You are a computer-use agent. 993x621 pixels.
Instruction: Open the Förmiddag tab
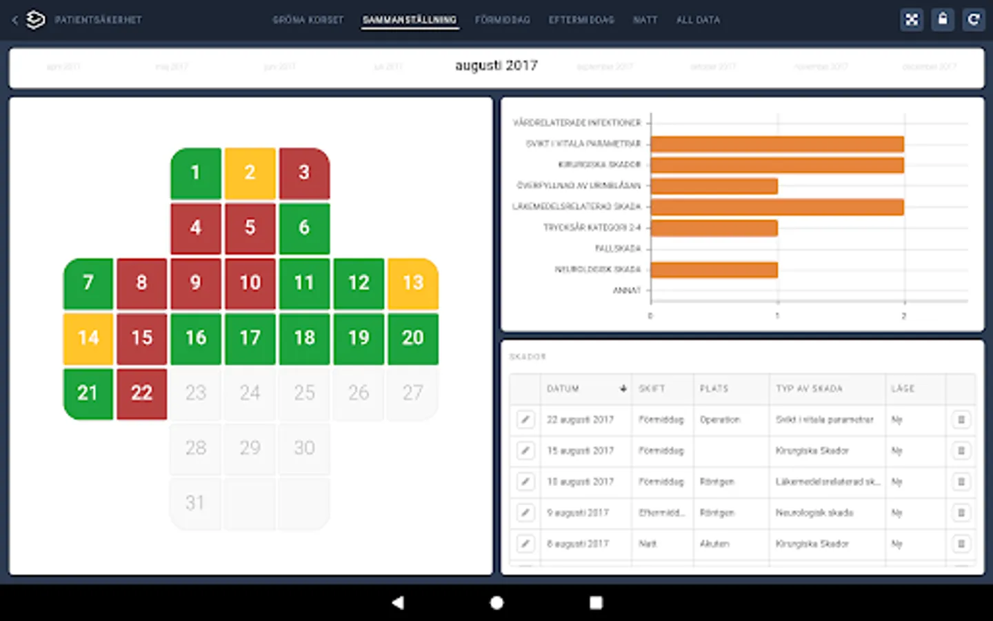[503, 20]
